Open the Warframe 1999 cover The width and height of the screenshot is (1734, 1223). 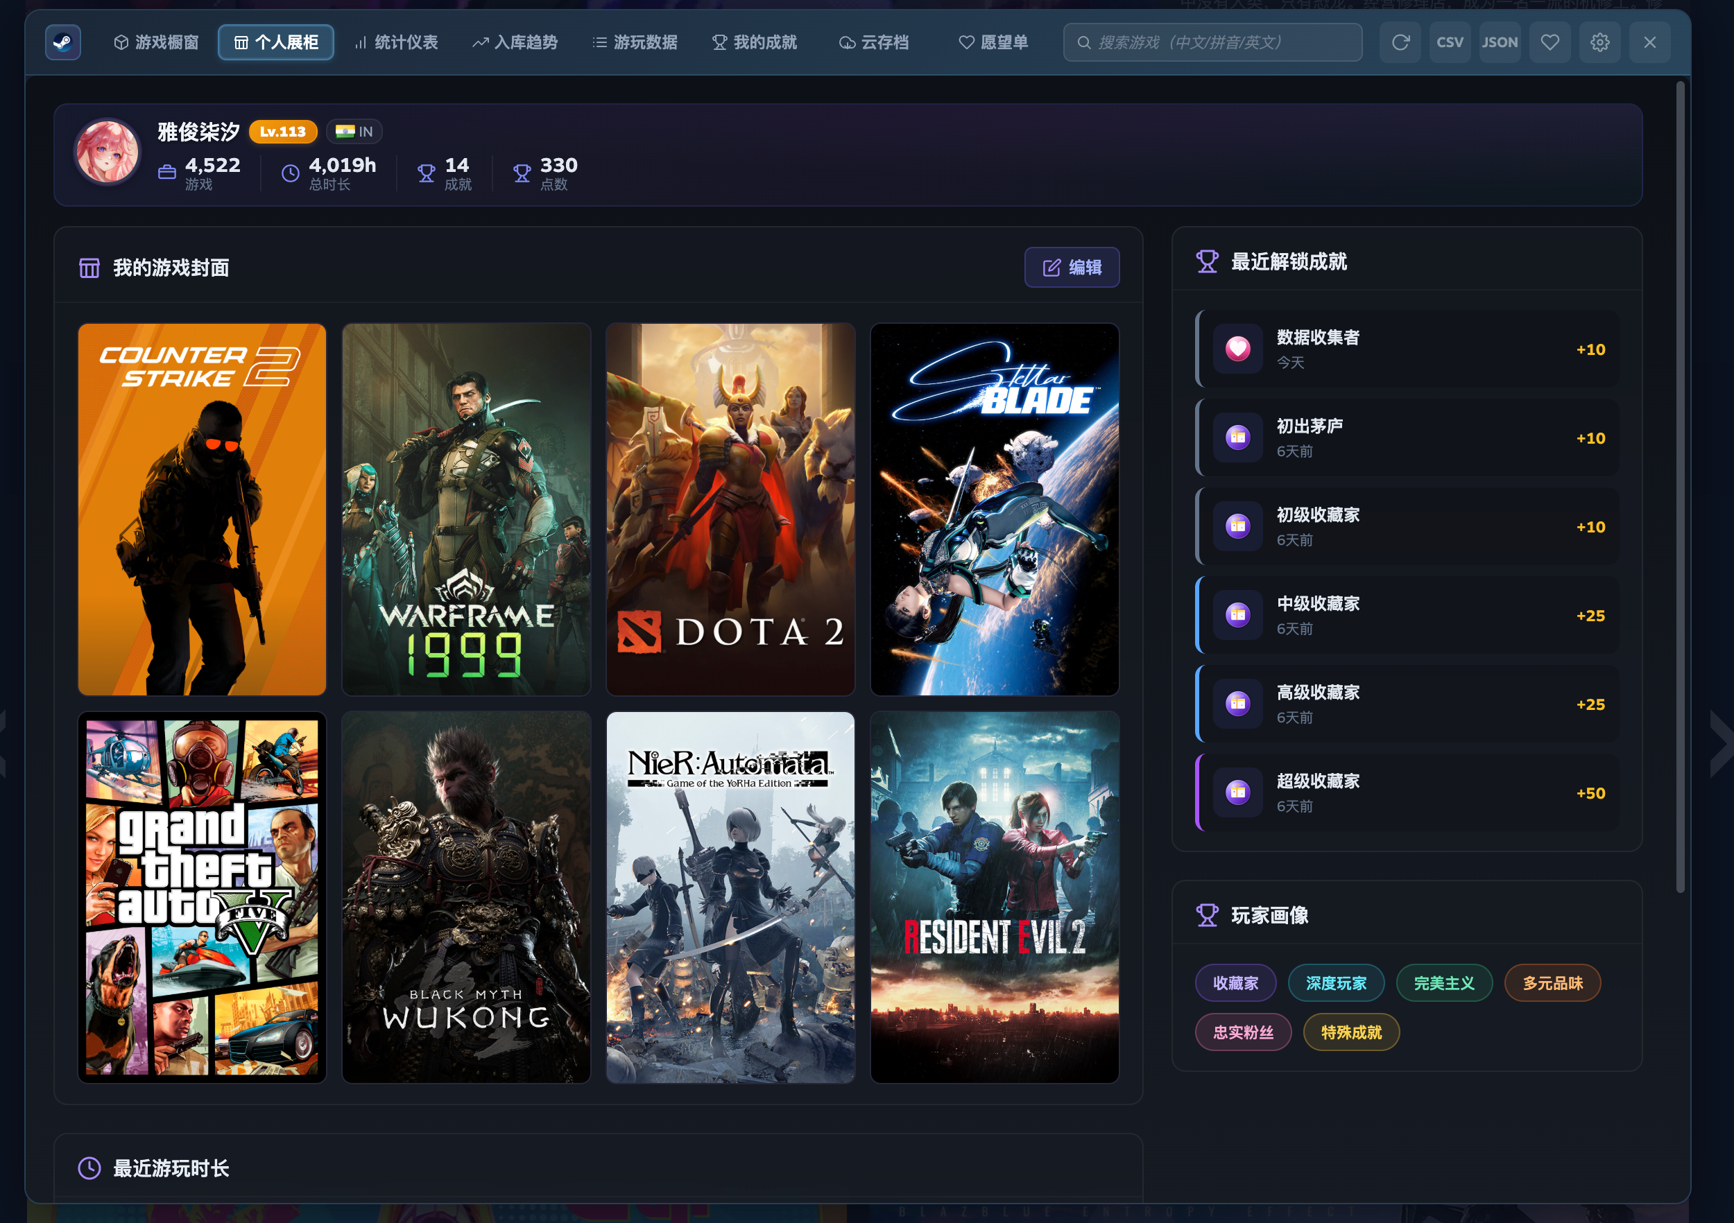(467, 510)
